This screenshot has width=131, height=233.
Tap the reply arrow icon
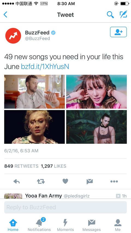coord(16,181)
